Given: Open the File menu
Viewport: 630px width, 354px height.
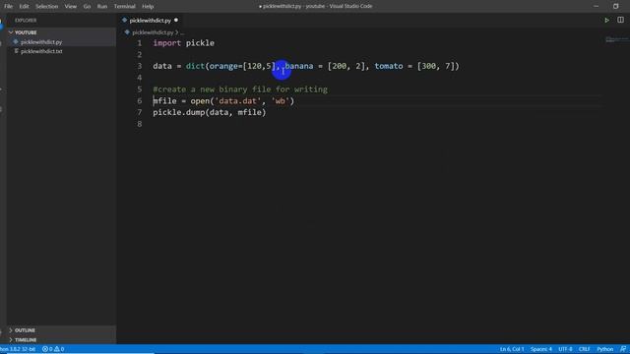Looking at the screenshot, I should pyautogui.click(x=8, y=7).
